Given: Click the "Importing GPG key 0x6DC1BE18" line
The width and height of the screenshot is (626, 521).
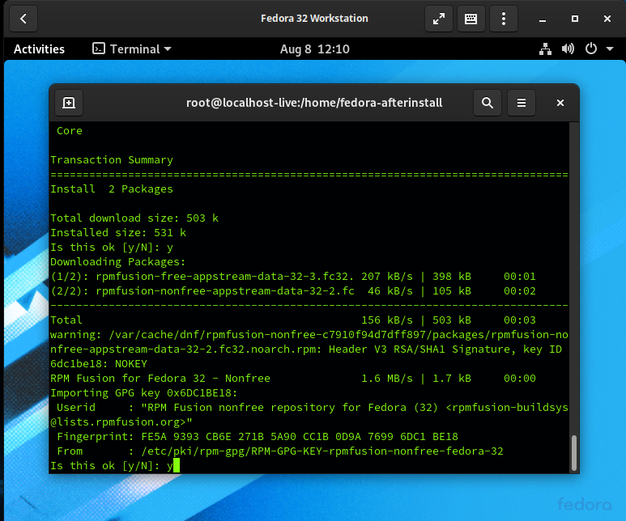Looking at the screenshot, I should coord(143,393).
